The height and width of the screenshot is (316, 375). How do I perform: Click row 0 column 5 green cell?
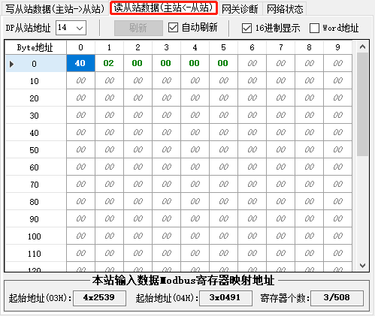tap(223, 63)
